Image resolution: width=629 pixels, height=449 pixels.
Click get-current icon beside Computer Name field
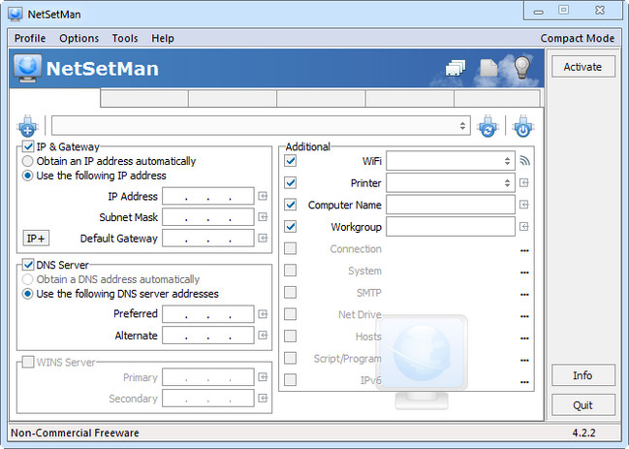523,205
